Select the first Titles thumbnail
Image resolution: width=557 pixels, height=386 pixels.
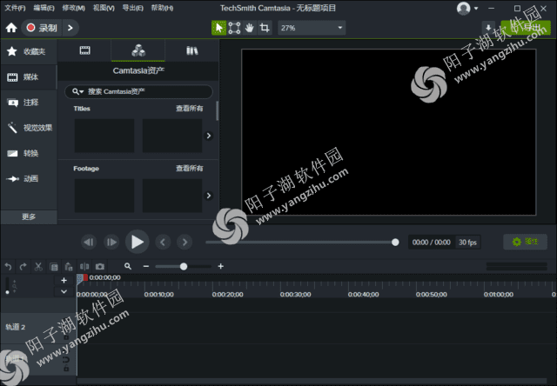pos(104,136)
